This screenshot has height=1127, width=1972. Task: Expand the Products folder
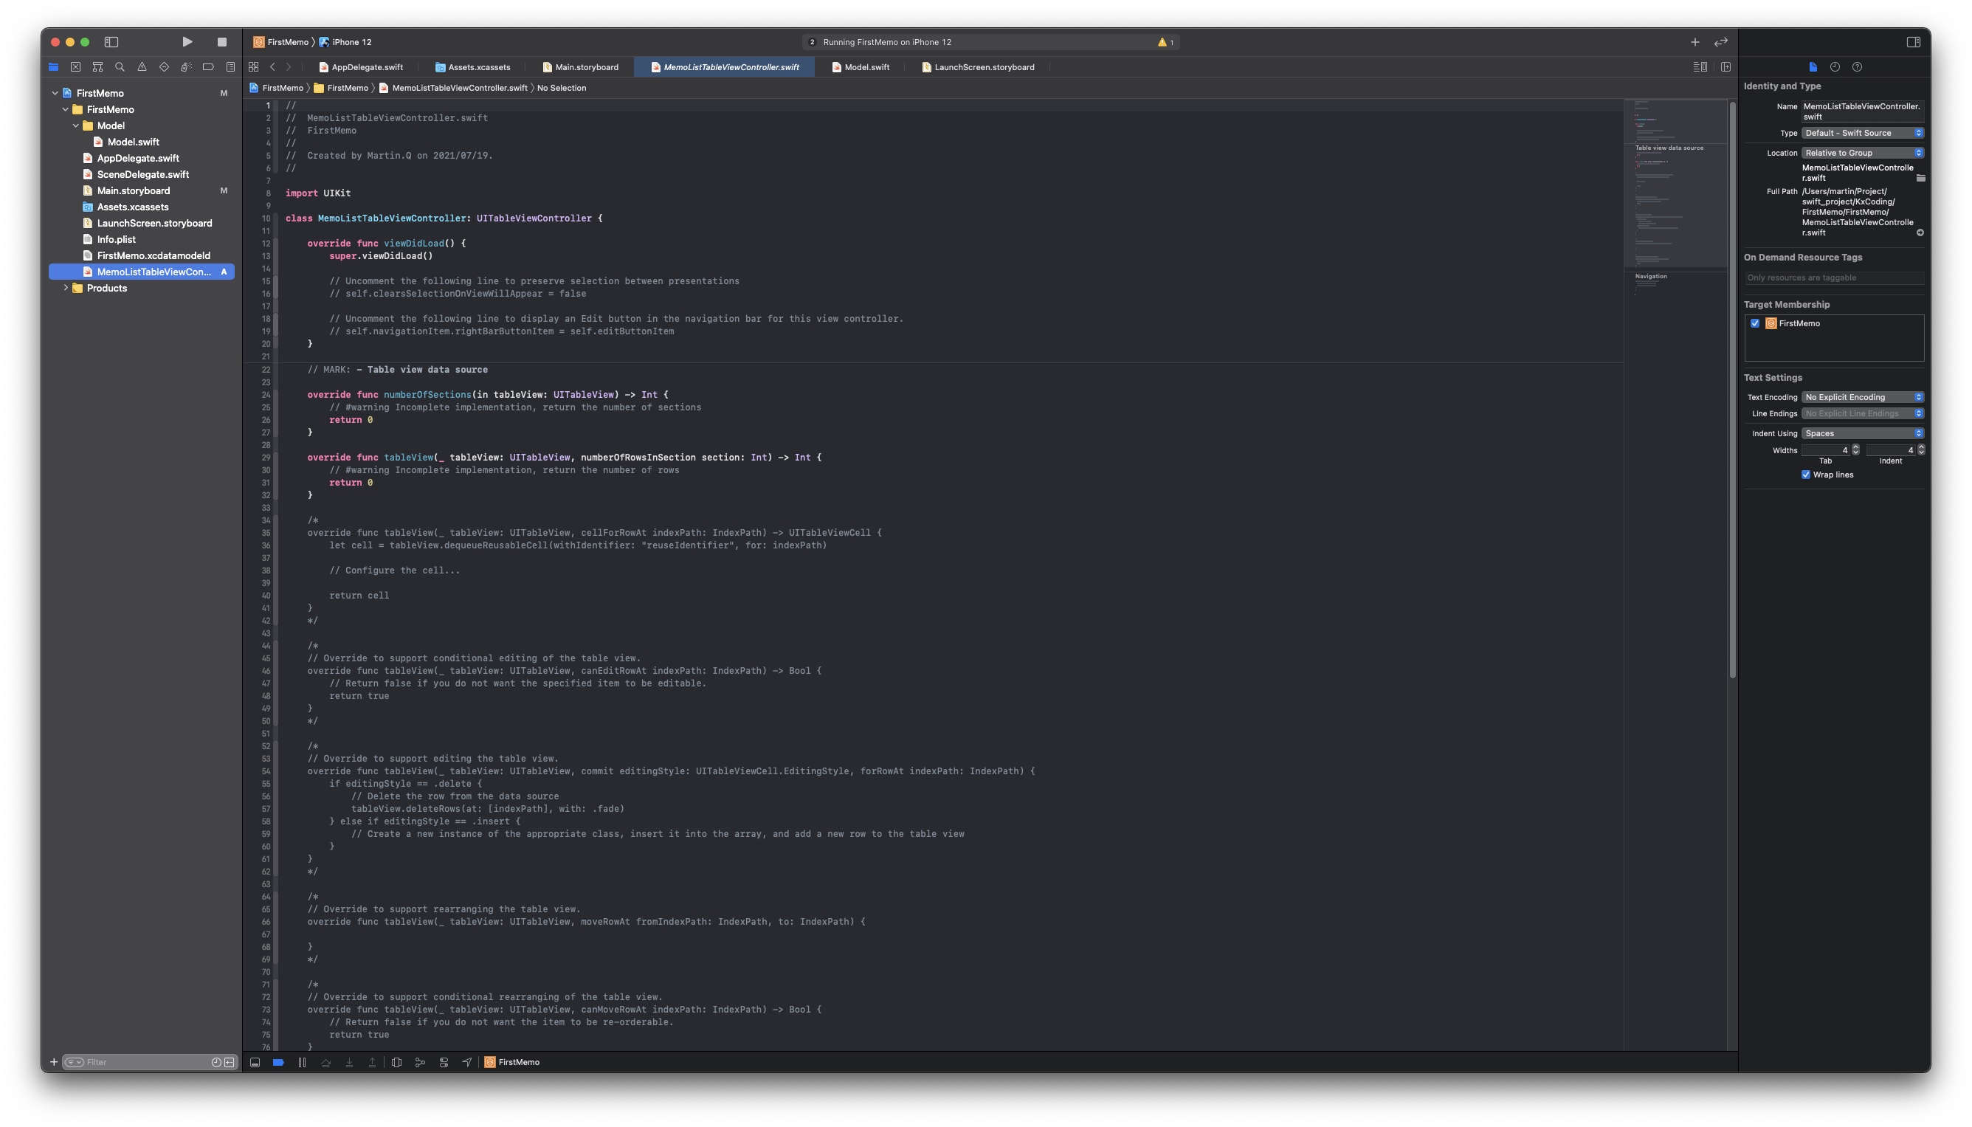(x=66, y=288)
